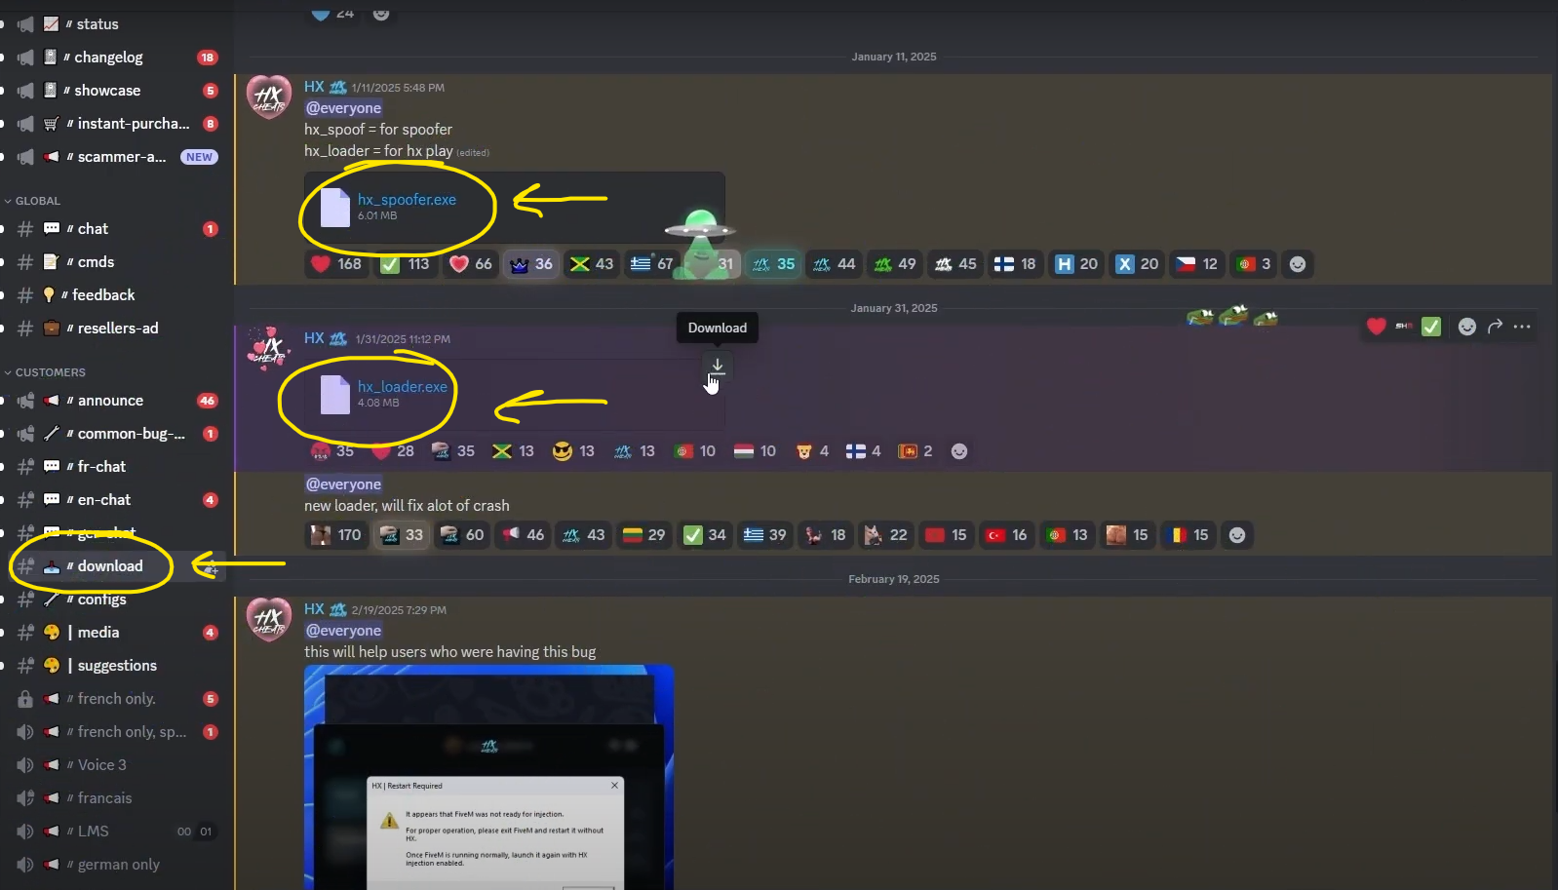The image size is (1558, 890).
Task: Toggle the Finland flag reaction with 18
Action: (x=1016, y=264)
